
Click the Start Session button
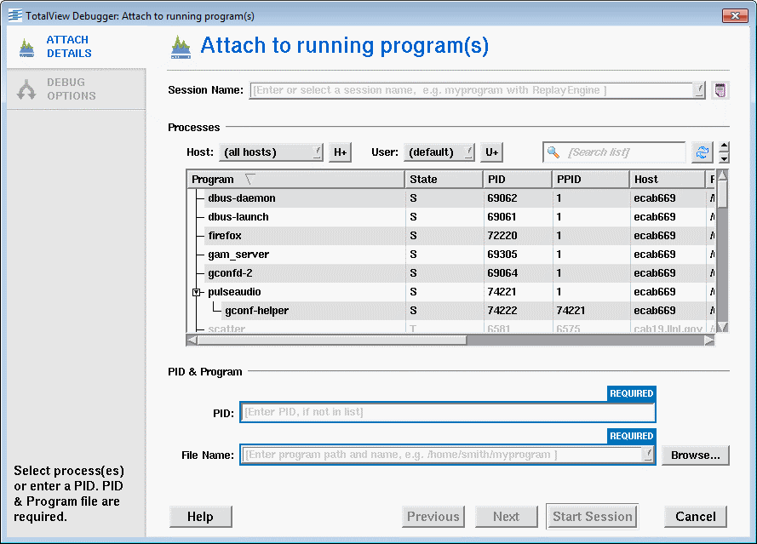tap(592, 517)
